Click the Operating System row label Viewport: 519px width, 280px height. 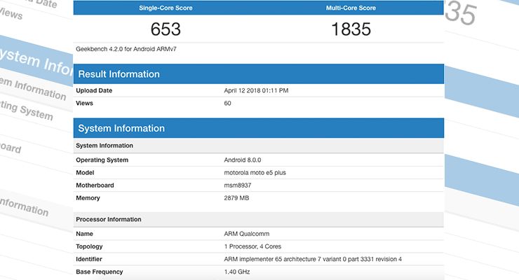click(104, 160)
